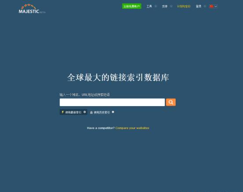Click the Majestic logo

(32, 9)
